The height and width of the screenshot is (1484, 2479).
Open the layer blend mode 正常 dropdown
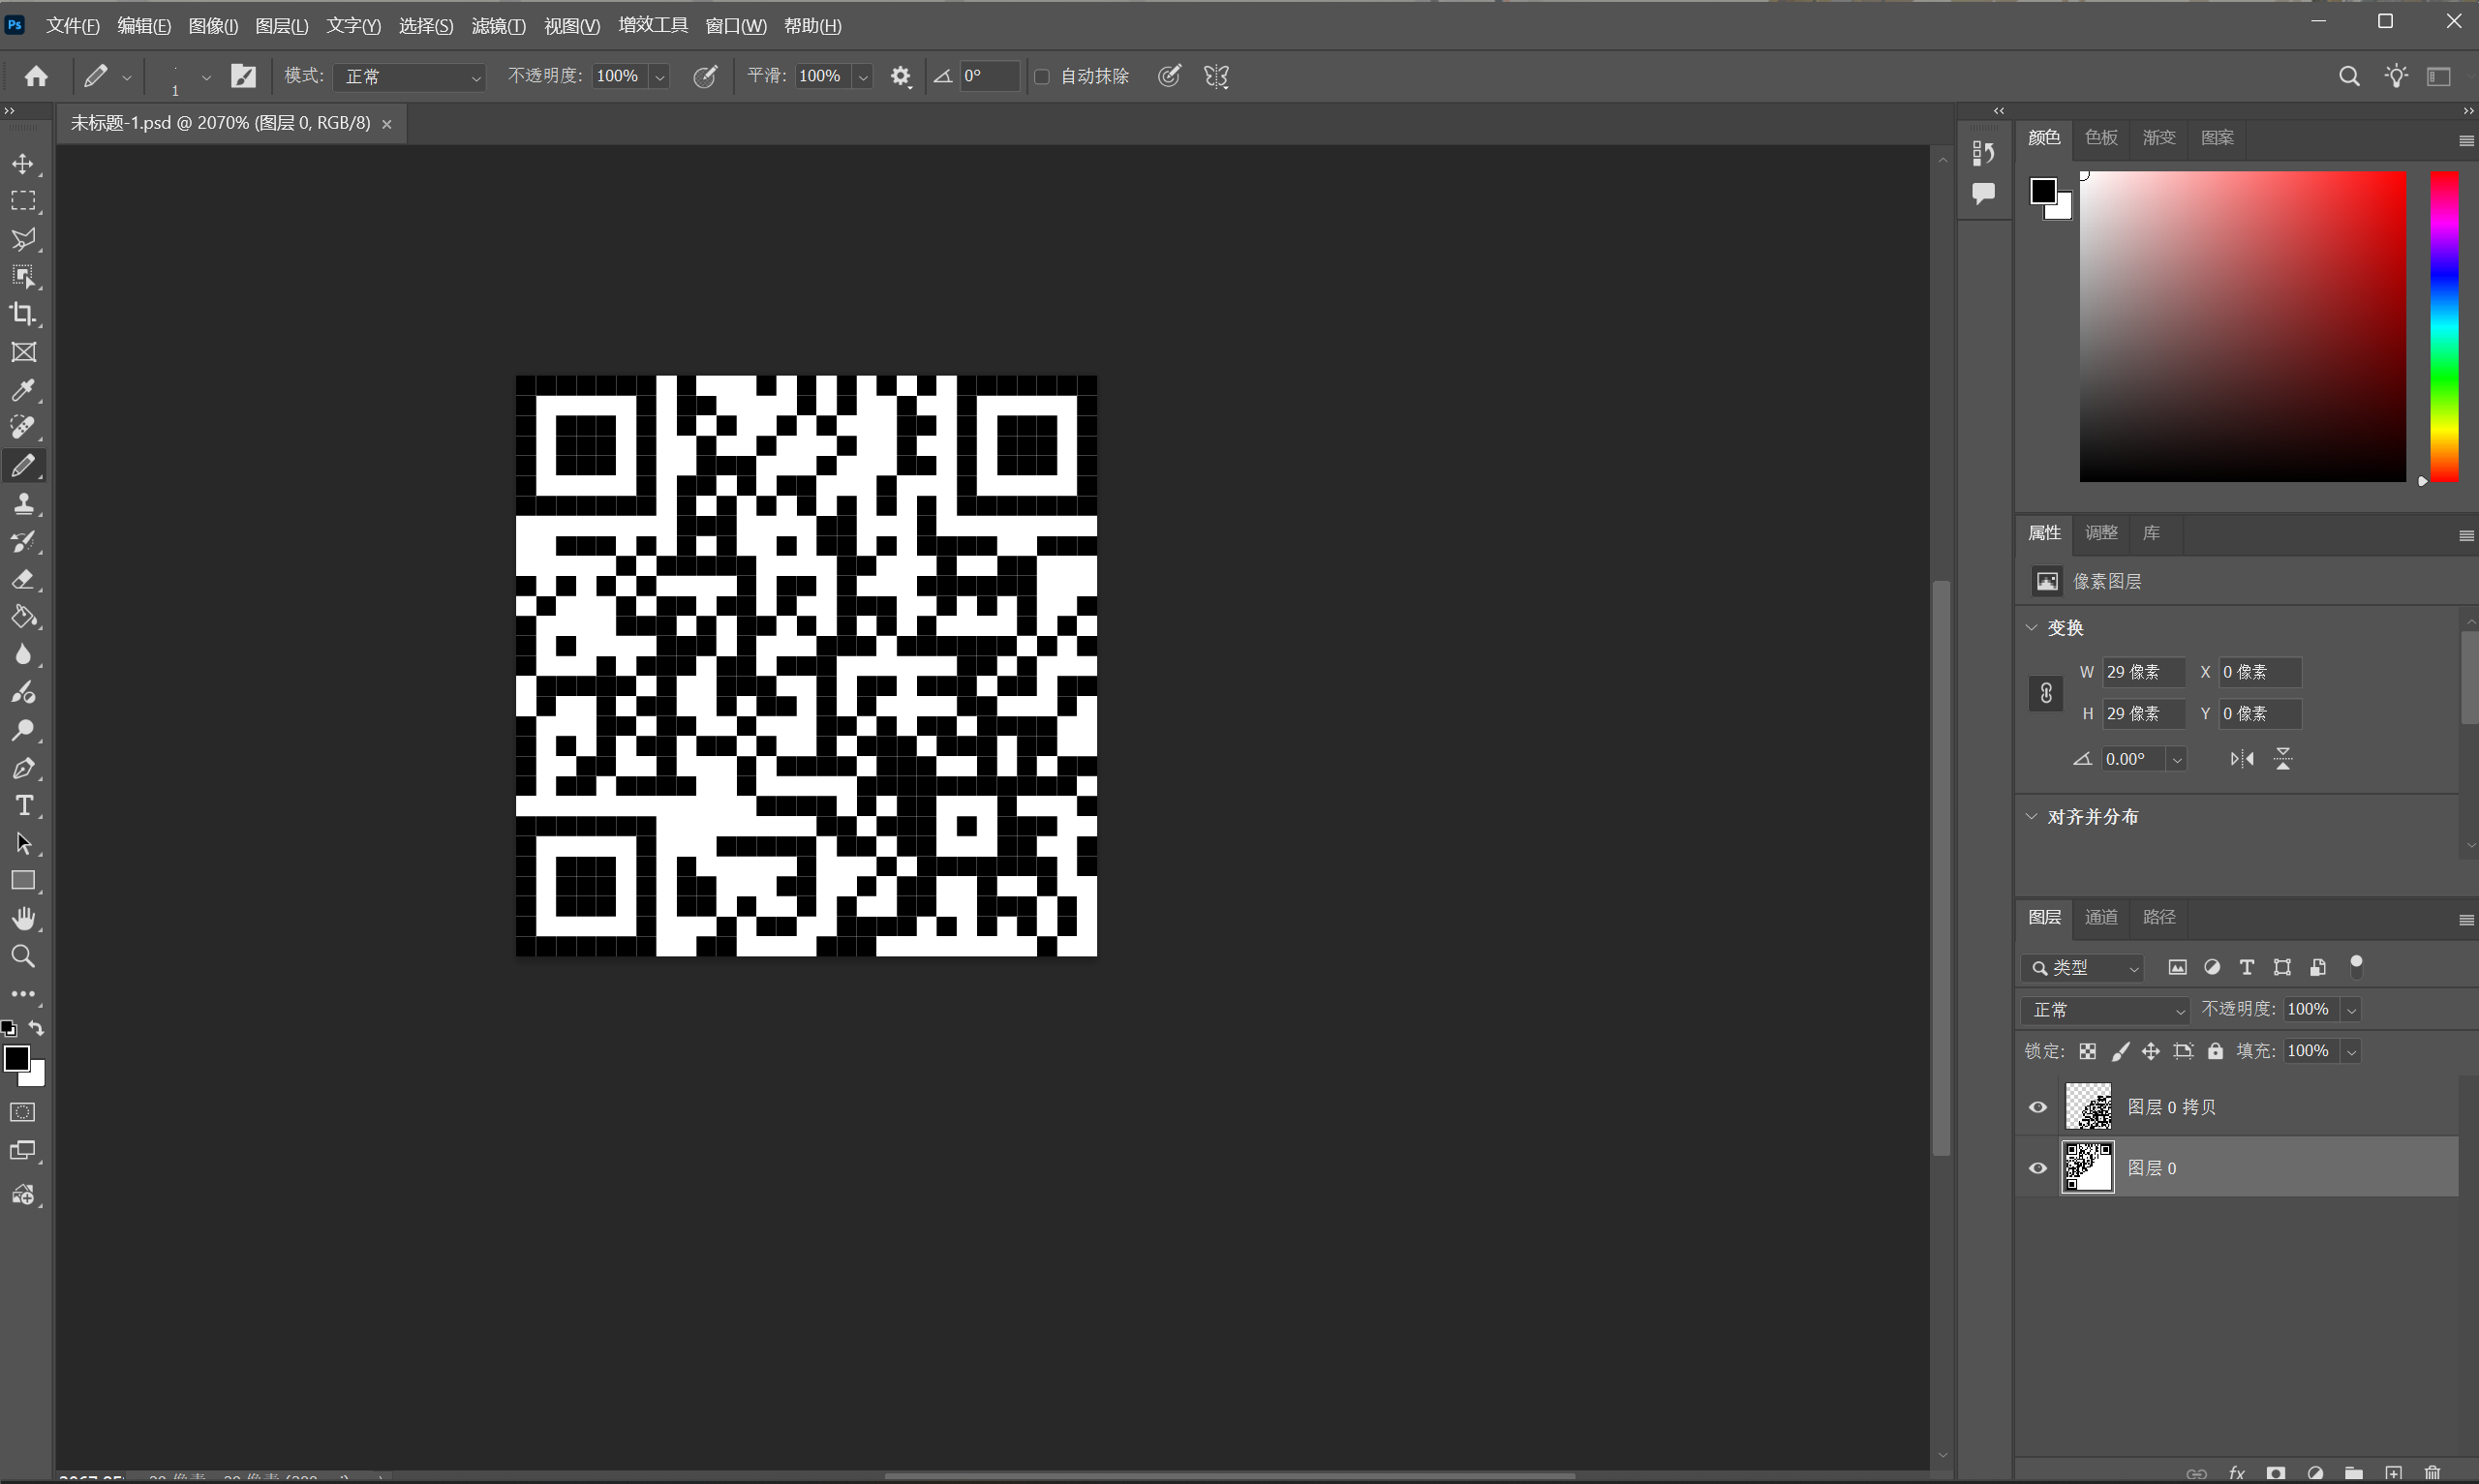(2105, 1010)
